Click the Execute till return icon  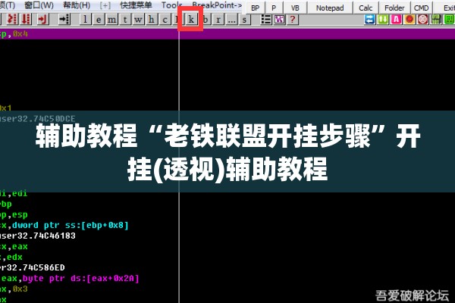pyautogui.click(x=42, y=20)
